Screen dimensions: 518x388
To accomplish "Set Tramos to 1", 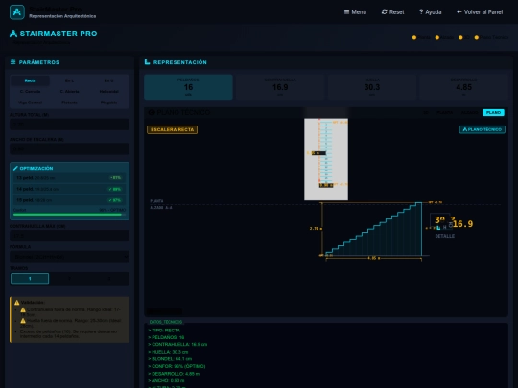I will pyautogui.click(x=30, y=279).
